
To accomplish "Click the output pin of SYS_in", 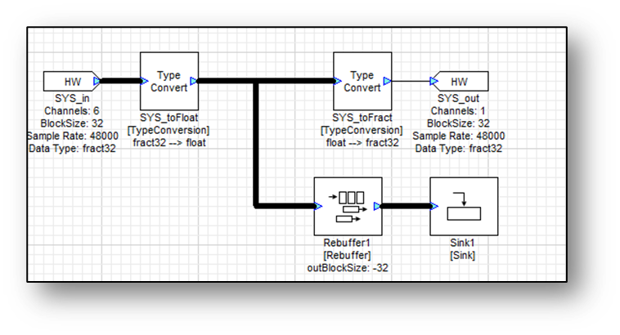I will 97,82.
